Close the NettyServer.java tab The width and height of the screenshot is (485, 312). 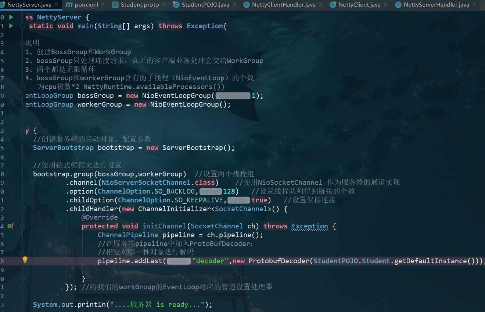click(x=57, y=5)
